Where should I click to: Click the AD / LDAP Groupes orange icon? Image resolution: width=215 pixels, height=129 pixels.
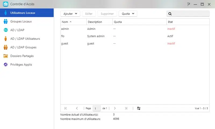pyautogui.click(x=6, y=47)
